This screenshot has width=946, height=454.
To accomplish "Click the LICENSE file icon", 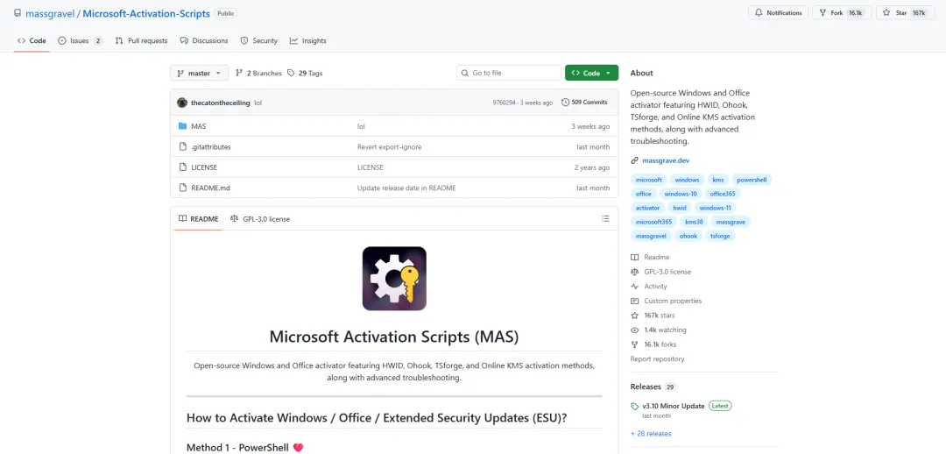I will (x=182, y=167).
